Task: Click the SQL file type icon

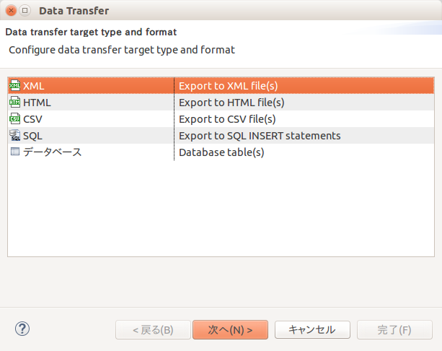Action: (14, 136)
